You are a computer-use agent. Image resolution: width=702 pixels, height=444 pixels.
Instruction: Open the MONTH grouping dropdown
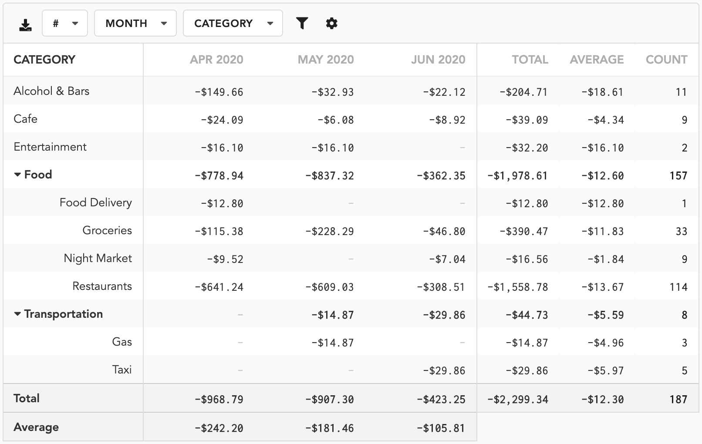pos(135,24)
